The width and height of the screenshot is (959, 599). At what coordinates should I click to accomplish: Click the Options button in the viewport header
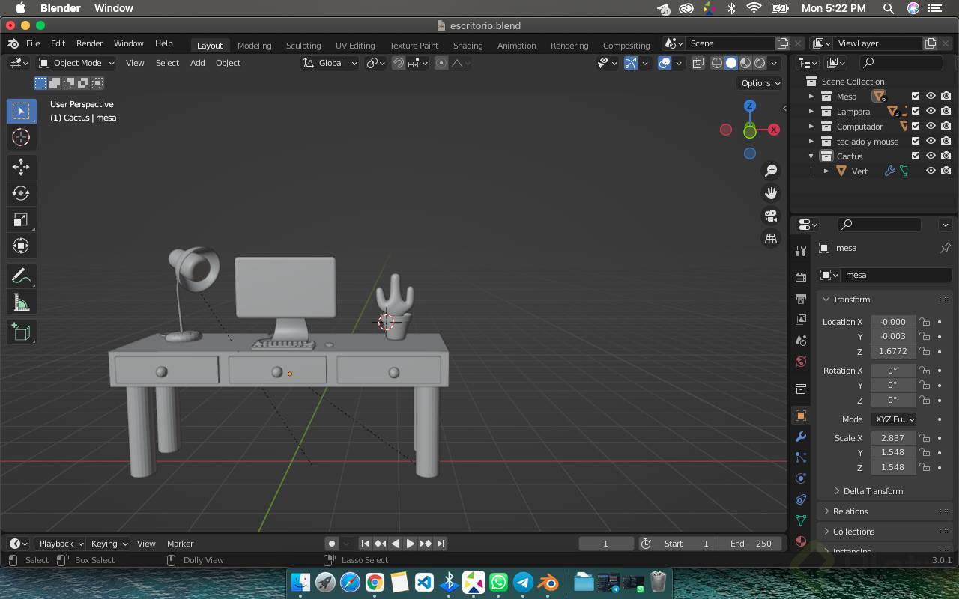[759, 83]
